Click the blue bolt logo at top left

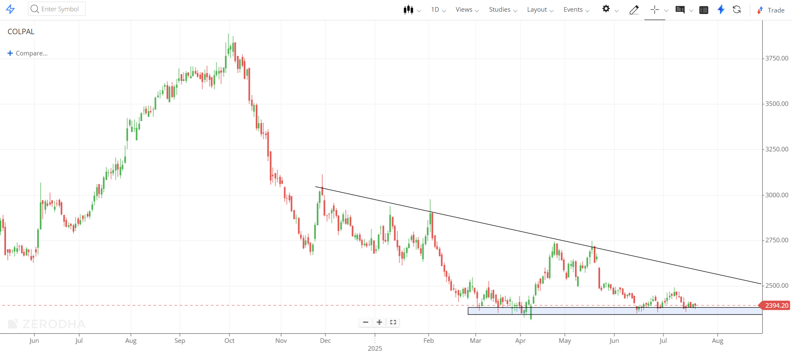coord(10,9)
